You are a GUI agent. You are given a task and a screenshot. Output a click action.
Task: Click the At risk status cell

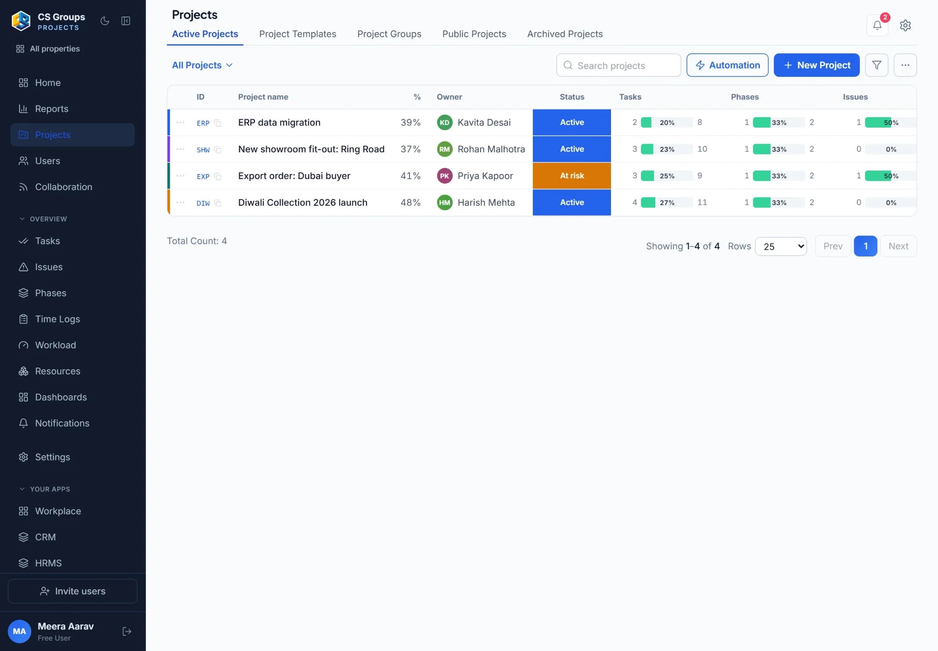click(x=571, y=176)
